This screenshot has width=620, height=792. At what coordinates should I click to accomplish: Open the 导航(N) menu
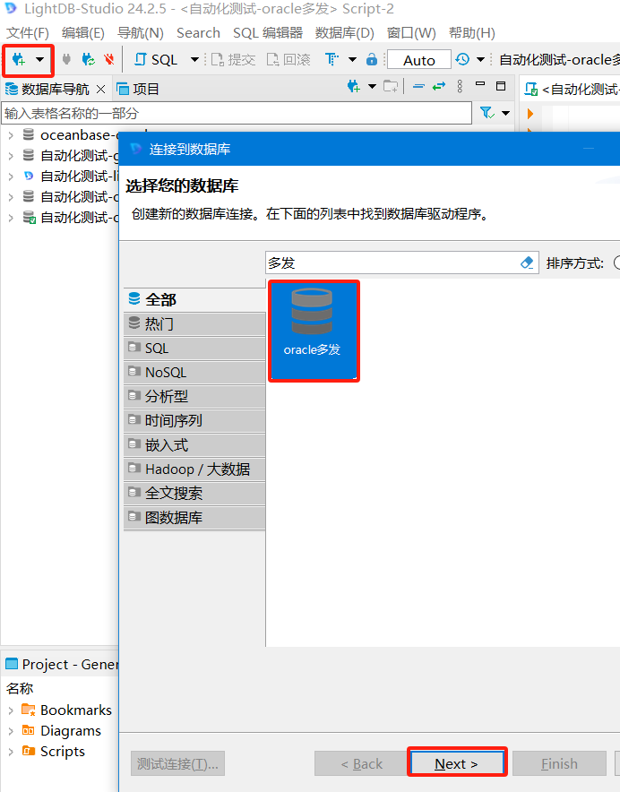click(x=141, y=33)
